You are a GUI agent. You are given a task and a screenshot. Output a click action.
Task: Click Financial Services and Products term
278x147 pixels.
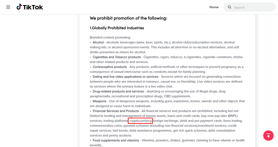pos(116,111)
